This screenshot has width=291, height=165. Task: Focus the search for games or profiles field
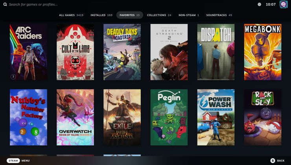pos(33,4)
